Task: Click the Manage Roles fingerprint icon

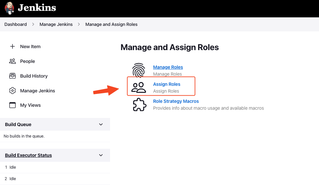Action: coord(139,70)
